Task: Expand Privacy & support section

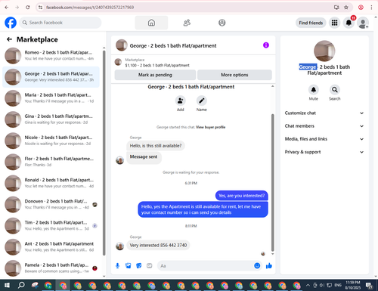Action: [324, 152]
